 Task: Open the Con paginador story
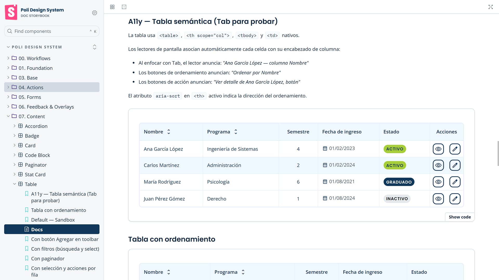pos(52,258)
